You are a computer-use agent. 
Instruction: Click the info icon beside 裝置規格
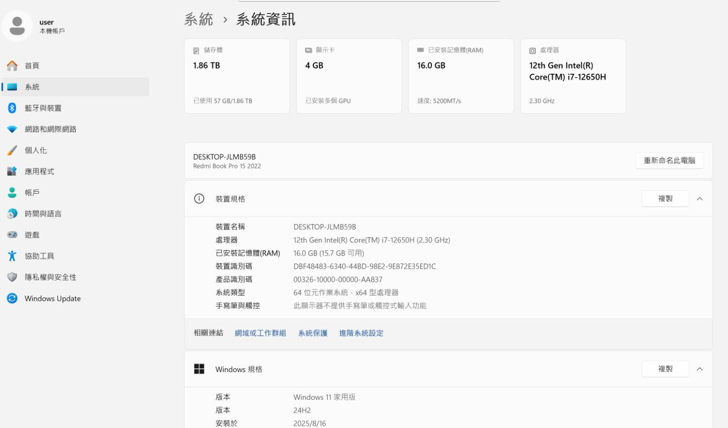(x=199, y=198)
